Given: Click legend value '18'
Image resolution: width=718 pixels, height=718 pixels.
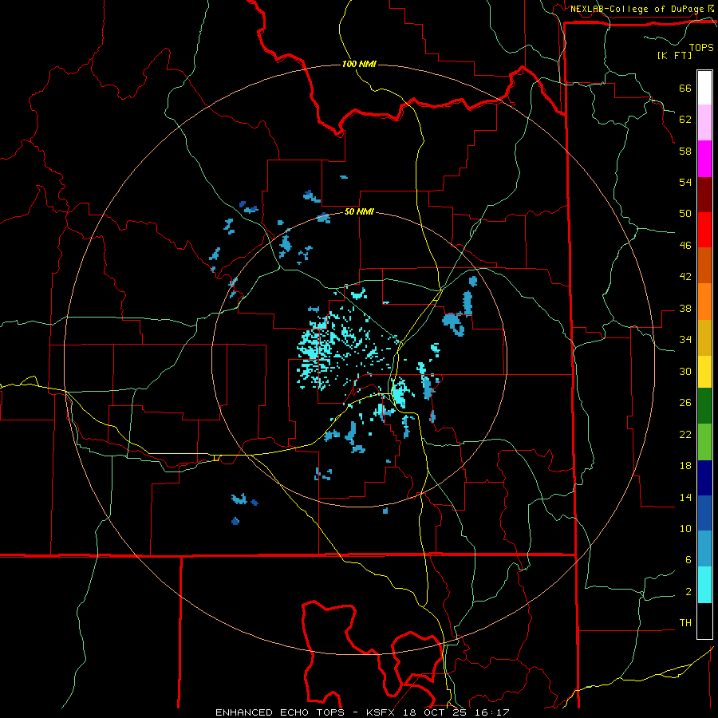Looking at the screenshot, I should click(x=685, y=466).
